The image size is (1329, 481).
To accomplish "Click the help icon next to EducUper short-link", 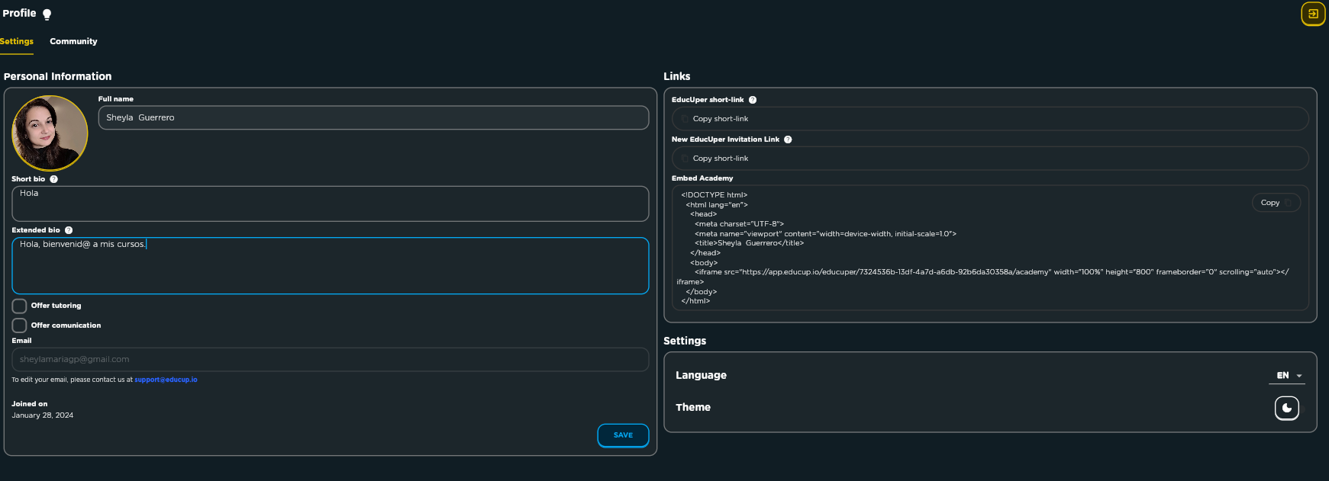I will point(753,100).
